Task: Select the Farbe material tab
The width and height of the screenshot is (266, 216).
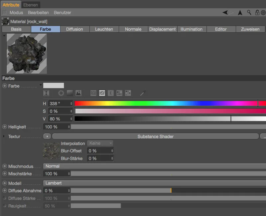Action: pos(46,29)
